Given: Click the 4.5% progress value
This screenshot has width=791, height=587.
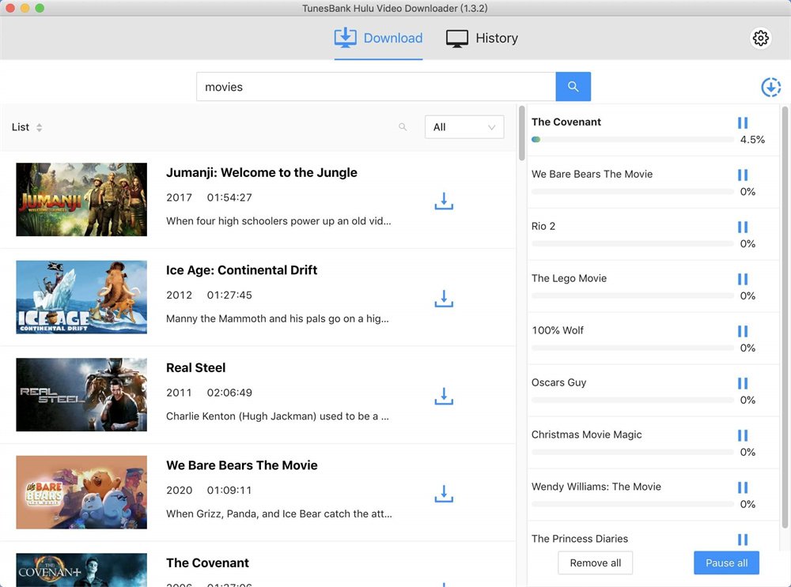Looking at the screenshot, I should (752, 140).
